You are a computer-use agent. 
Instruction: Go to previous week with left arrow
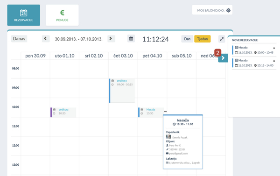point(46,39)
